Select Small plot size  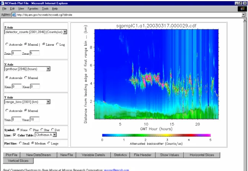20,143
